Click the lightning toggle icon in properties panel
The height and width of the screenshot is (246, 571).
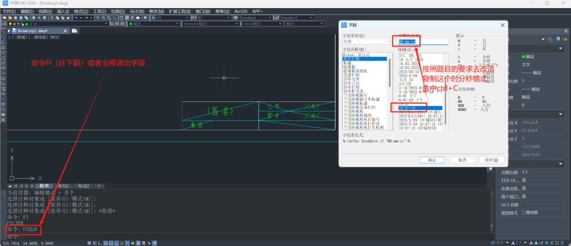coord(564,39)
